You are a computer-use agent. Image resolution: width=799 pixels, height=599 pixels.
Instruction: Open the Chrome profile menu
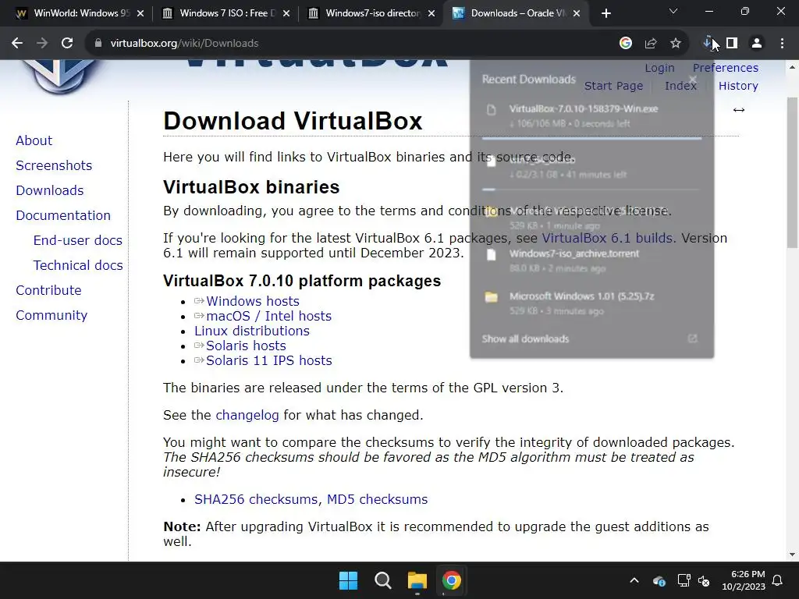[x=757, y=44]
